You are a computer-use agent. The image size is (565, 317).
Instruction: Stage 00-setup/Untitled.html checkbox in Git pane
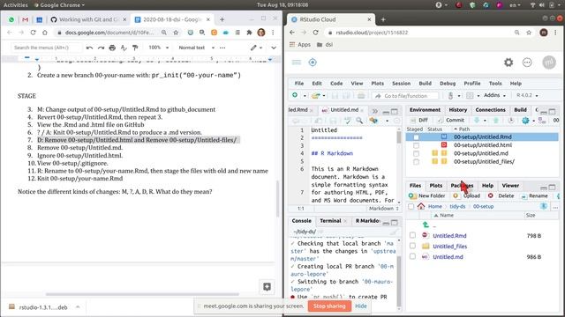pos(416,145)
